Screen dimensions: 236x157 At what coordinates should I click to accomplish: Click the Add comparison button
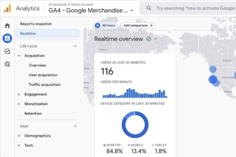(x=138, y=26)
